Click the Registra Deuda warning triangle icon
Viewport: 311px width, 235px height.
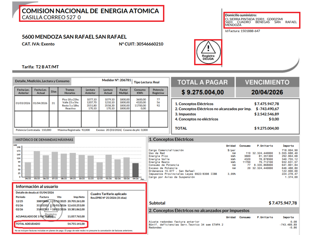coord(208,51)
